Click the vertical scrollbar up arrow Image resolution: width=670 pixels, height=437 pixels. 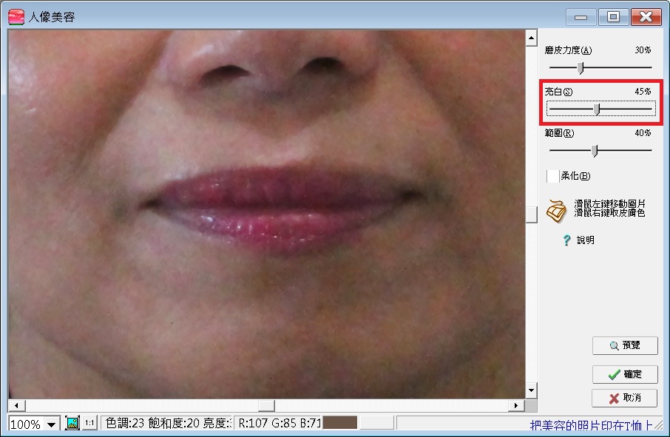531,38
